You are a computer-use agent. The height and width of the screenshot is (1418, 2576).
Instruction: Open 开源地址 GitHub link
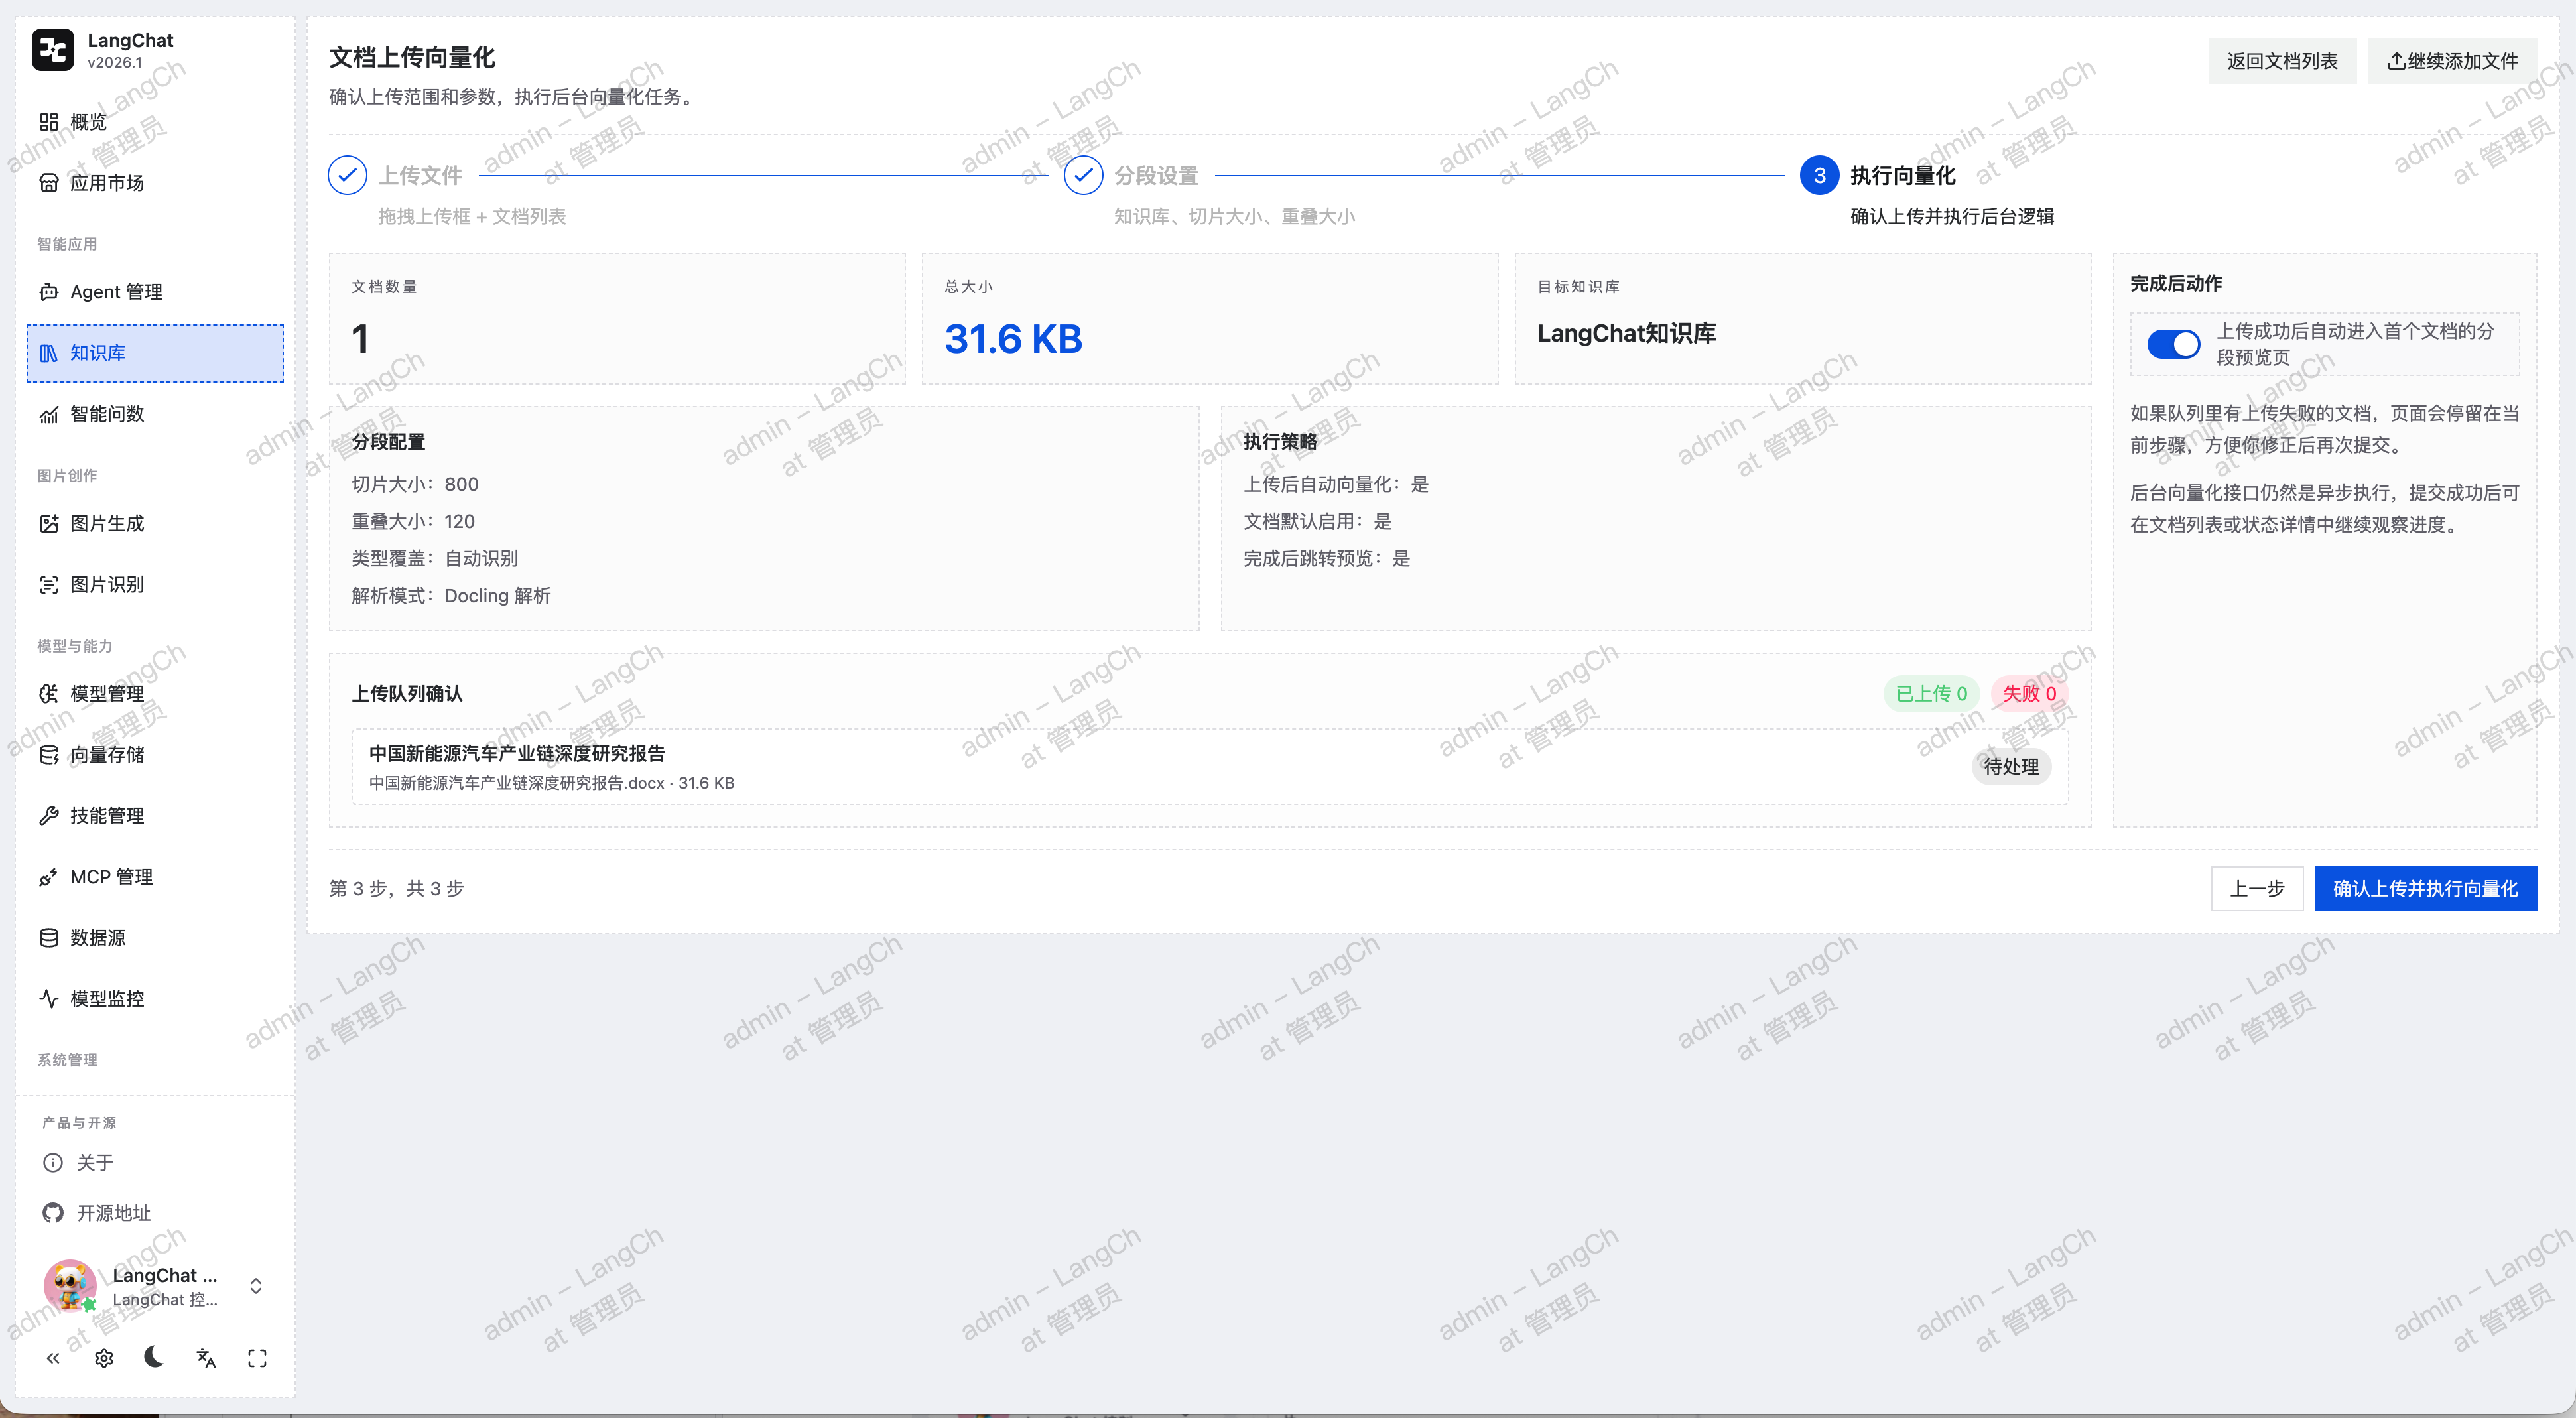(97, 1213)
